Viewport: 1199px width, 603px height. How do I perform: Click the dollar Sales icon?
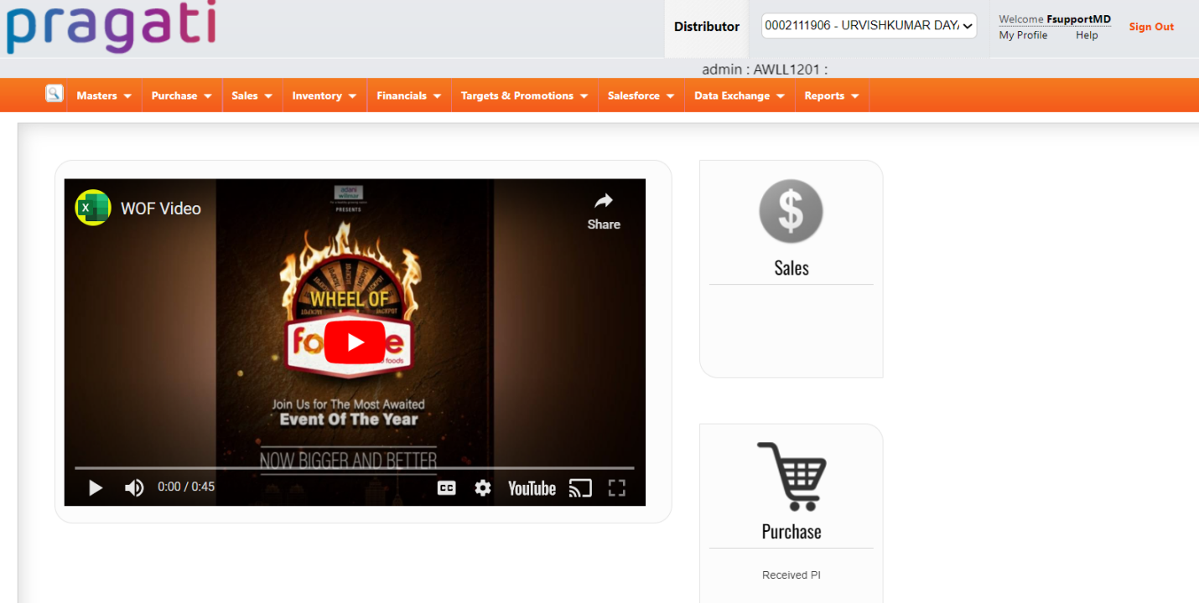click(x=791, y=211)
